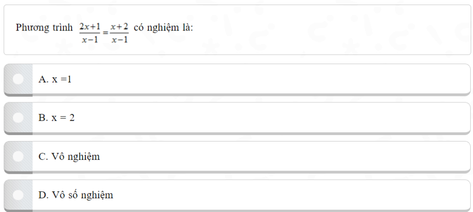The width and height of the screenshot is (473, 212).
Task: Click the phrase "có nghiệm là:"
Action: [163, 28]
